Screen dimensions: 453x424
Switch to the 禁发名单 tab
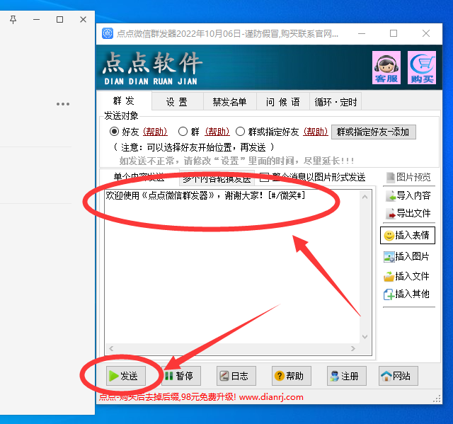(x=229, y=102)
